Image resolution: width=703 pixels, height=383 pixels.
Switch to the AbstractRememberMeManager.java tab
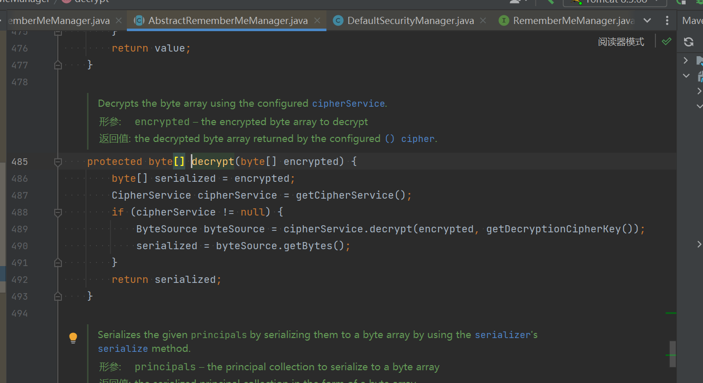pos(228,21)
